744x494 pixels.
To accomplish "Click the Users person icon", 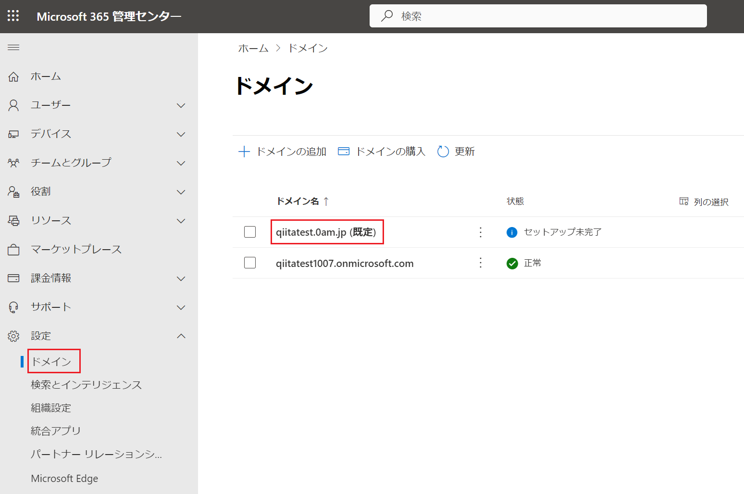I will pyautogui.click(x=13, y=105).
